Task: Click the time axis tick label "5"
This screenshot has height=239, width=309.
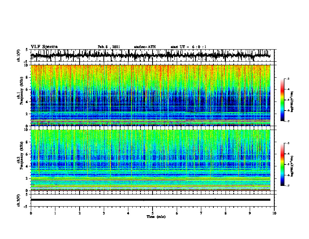Action: pyautogui.click(x=153, y=213)
